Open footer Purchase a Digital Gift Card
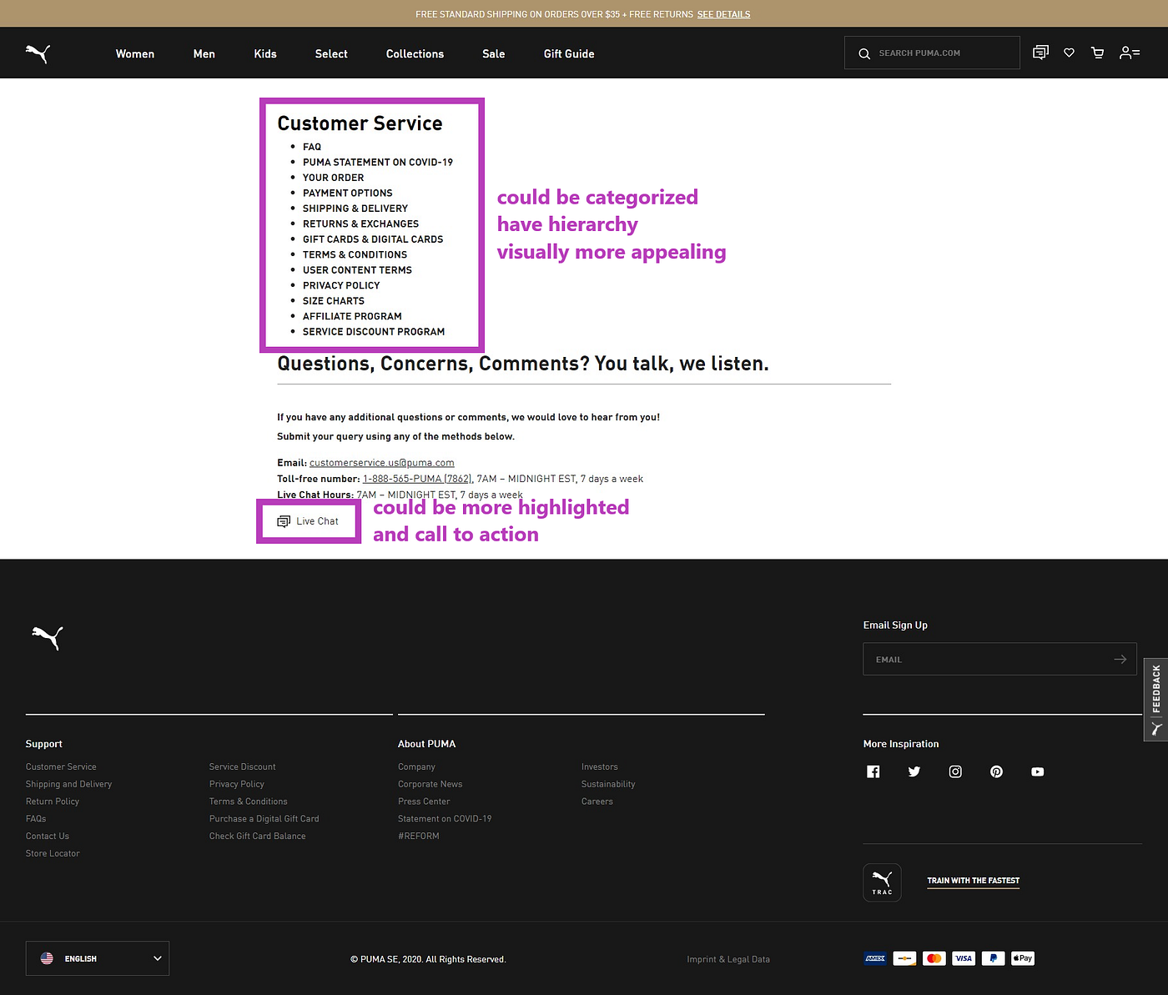The width and height of the screenshot is (1168, 995). [x=264, y=819]
